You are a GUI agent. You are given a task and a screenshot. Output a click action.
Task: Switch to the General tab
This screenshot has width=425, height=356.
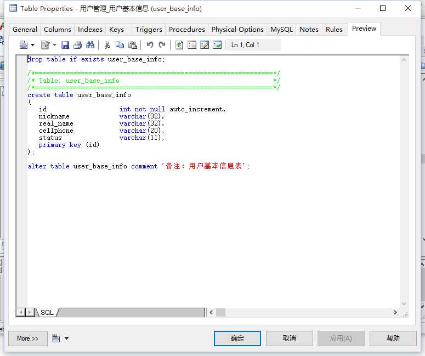[x=25, y=29]
